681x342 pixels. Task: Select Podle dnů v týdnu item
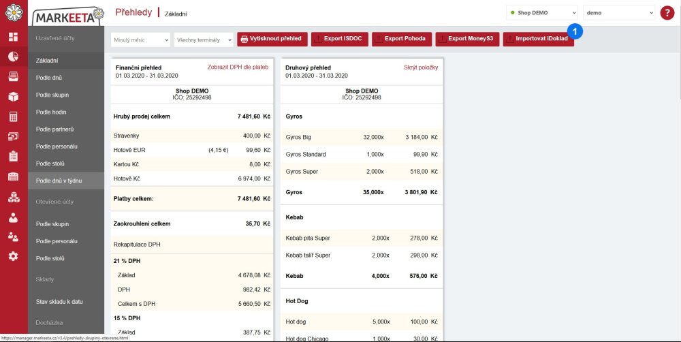tap(66, 181)
